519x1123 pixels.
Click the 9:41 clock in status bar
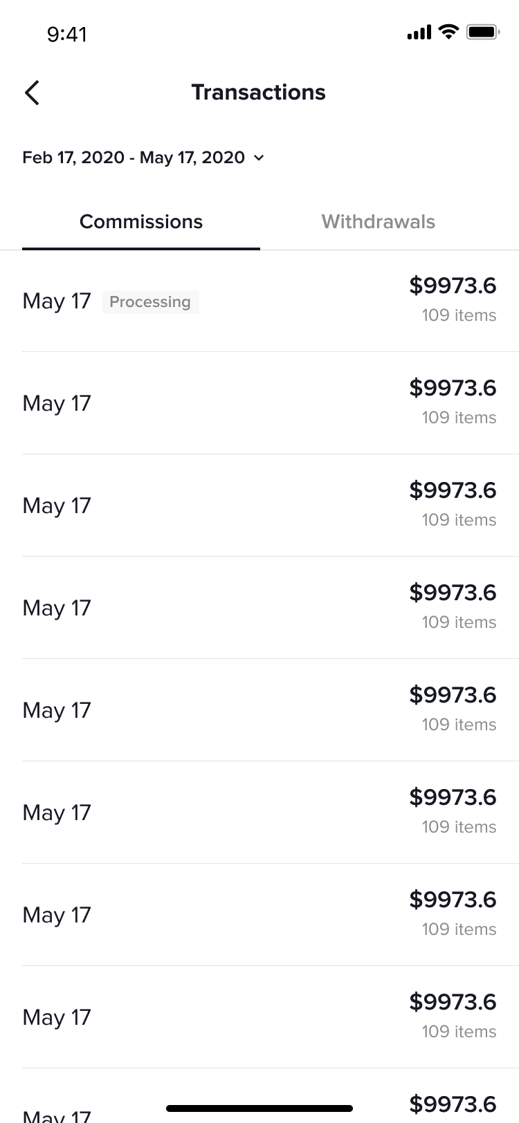[x=67, y=34]
